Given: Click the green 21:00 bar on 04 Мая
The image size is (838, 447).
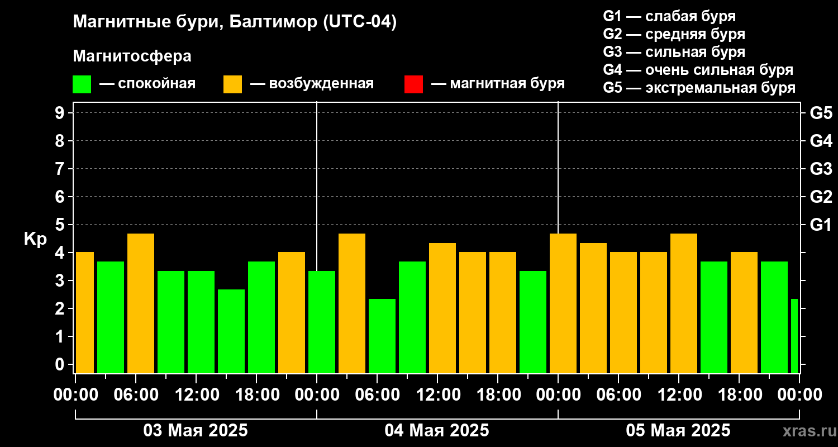Looking at the screenshot, I should tap(533, 322).
